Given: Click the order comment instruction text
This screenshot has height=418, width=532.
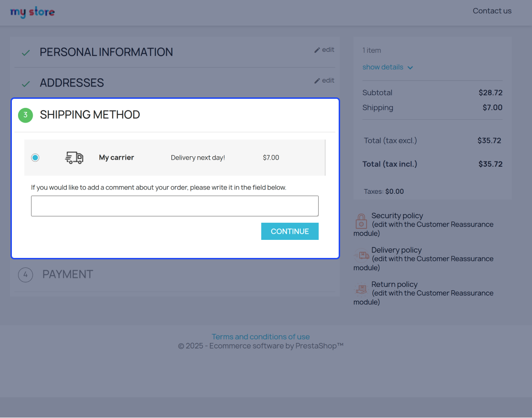Looking at the screenshot, I should [159, 187].
